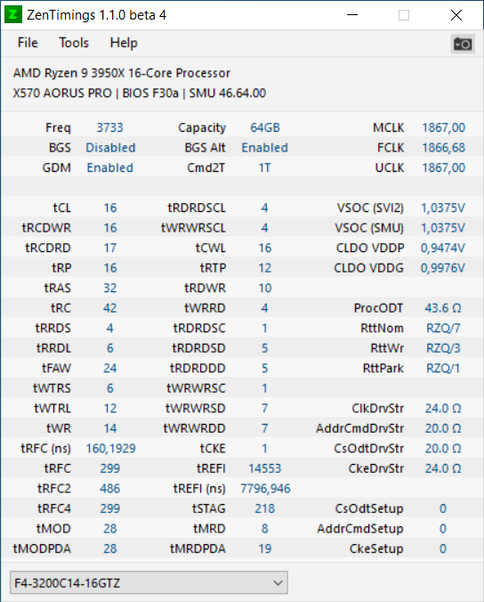Viewport: 484px width, 602px height.
Task: Take a screenshot with the camera icon
Action: (x=463, y=44)
